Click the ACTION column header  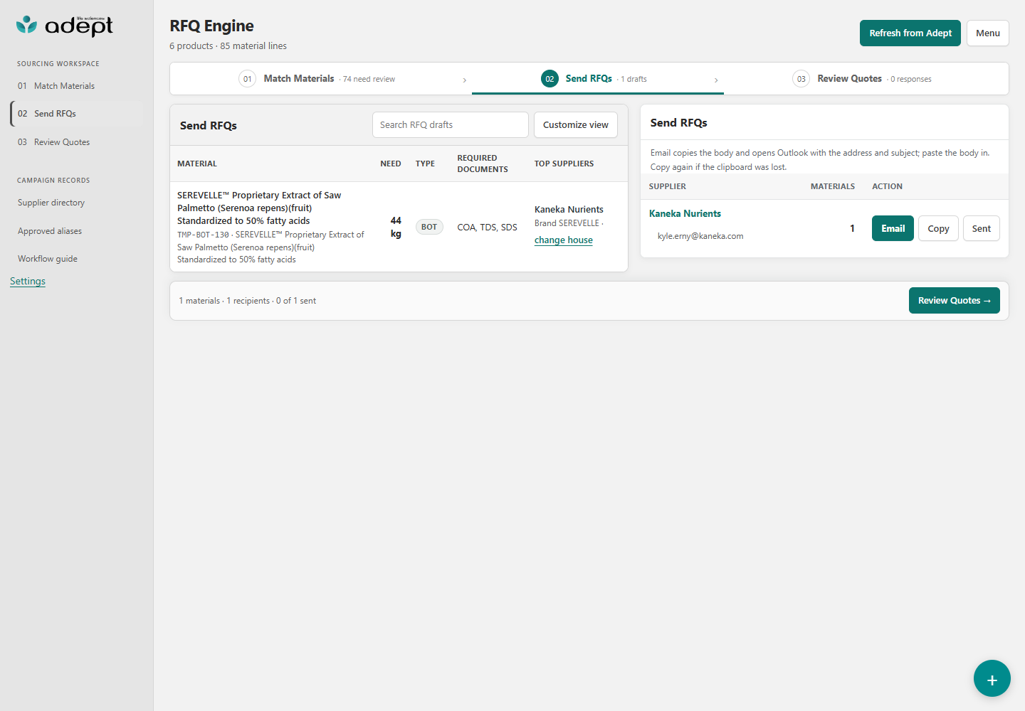click(x=888, y=186)
